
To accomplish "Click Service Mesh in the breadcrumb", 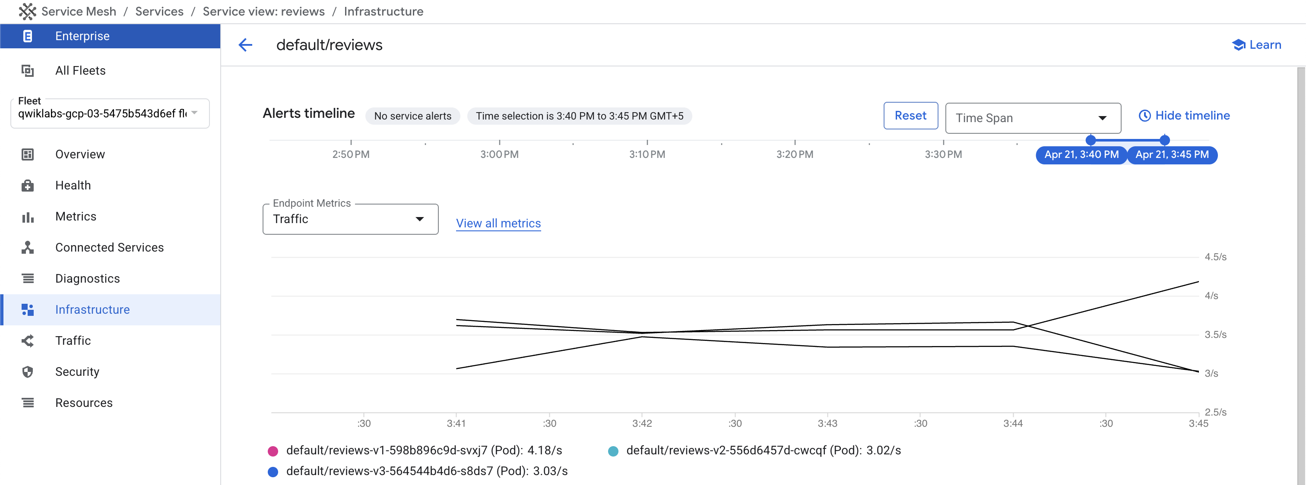I will pos(79,11).
